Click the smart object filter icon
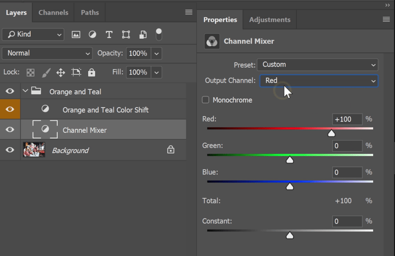The image size is (395, 256). [x=143, y=35]
